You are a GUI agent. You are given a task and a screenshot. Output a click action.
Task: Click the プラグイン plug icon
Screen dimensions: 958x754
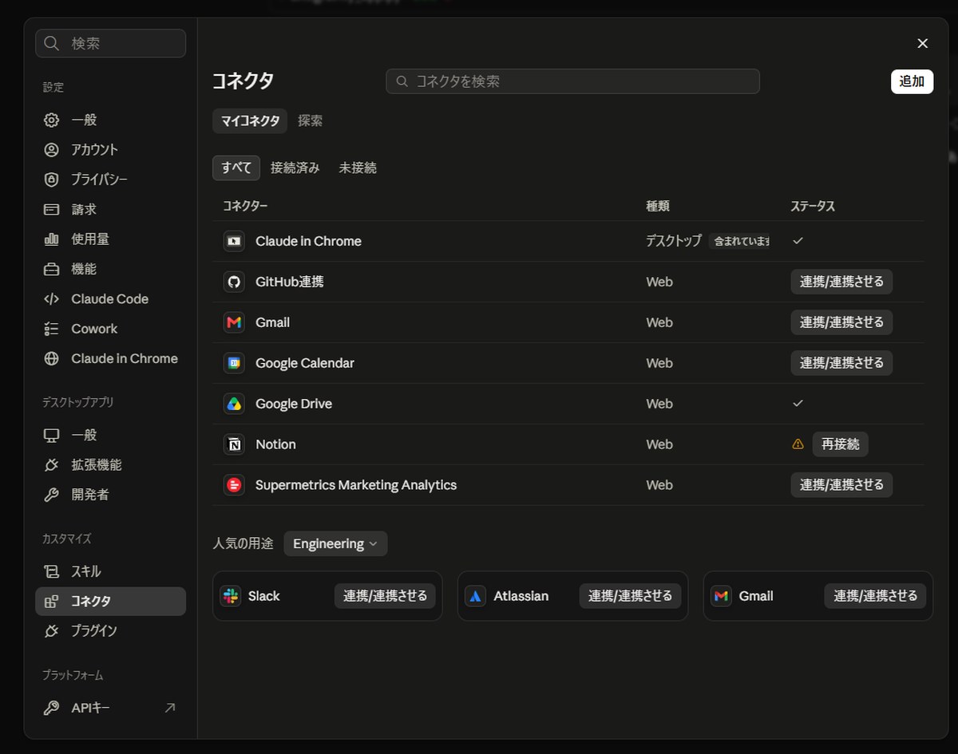[x=52, y=630]
